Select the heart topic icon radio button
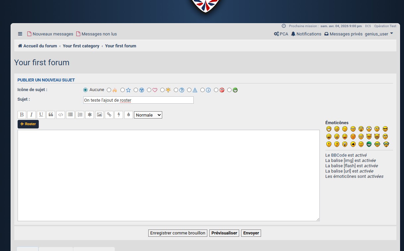The width and height of the screenshot is (404, 251). pyautogui.click(x=149, y=90)
